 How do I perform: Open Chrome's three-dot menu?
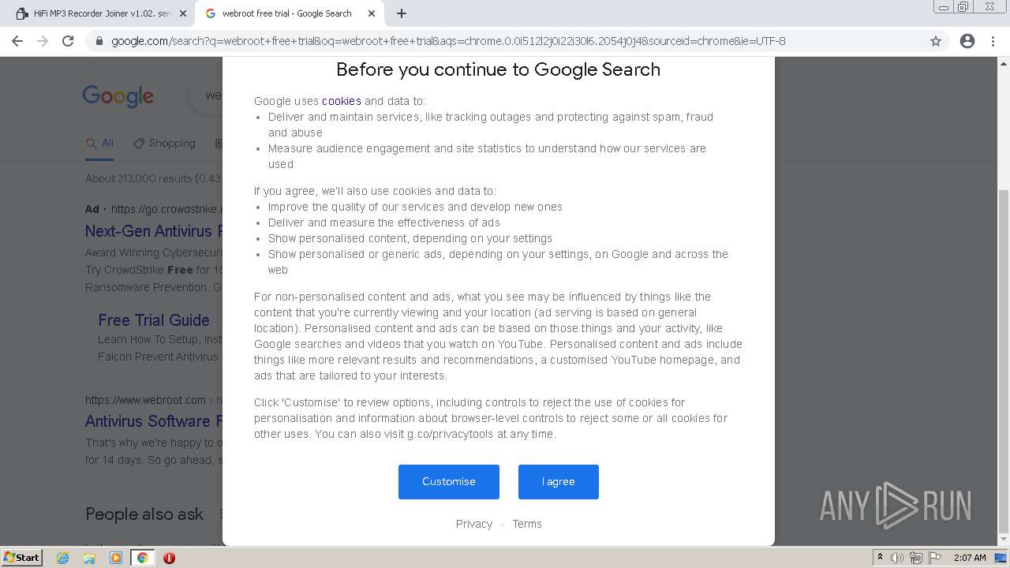(993, 41)
